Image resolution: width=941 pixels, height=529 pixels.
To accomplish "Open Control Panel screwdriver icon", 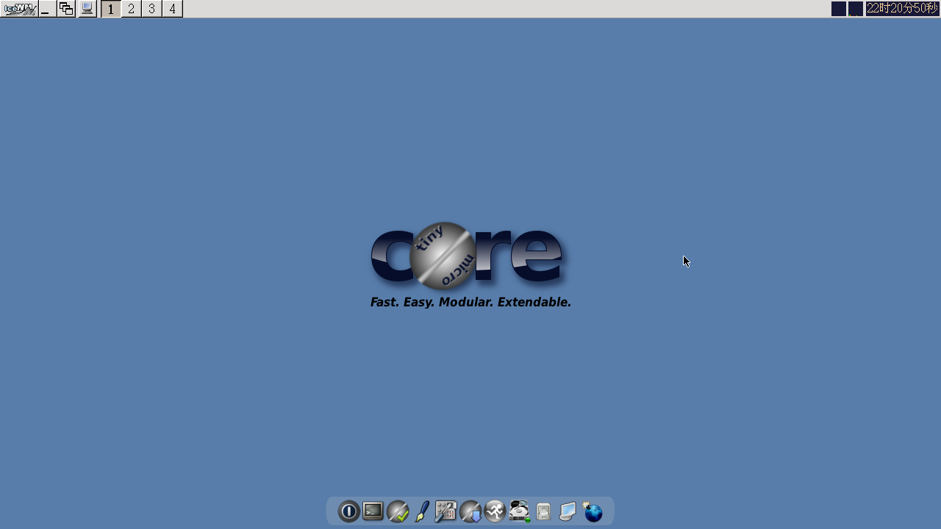I will (446, 511).
